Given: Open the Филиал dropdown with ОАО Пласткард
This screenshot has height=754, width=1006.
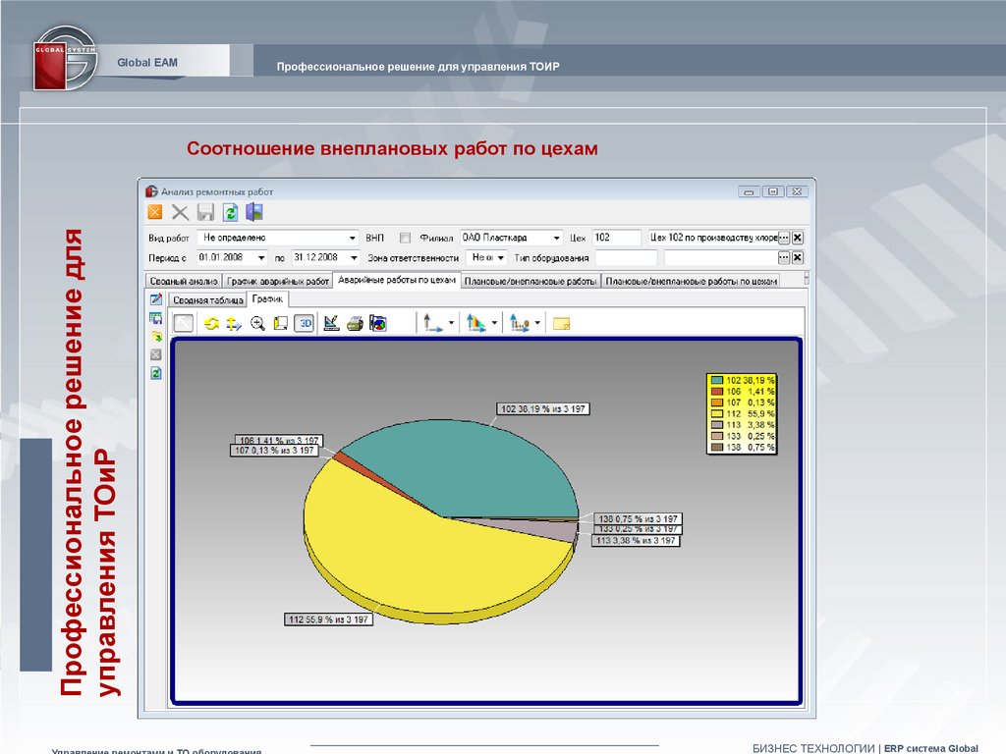Looking at the screenshot, I should 556,238.
